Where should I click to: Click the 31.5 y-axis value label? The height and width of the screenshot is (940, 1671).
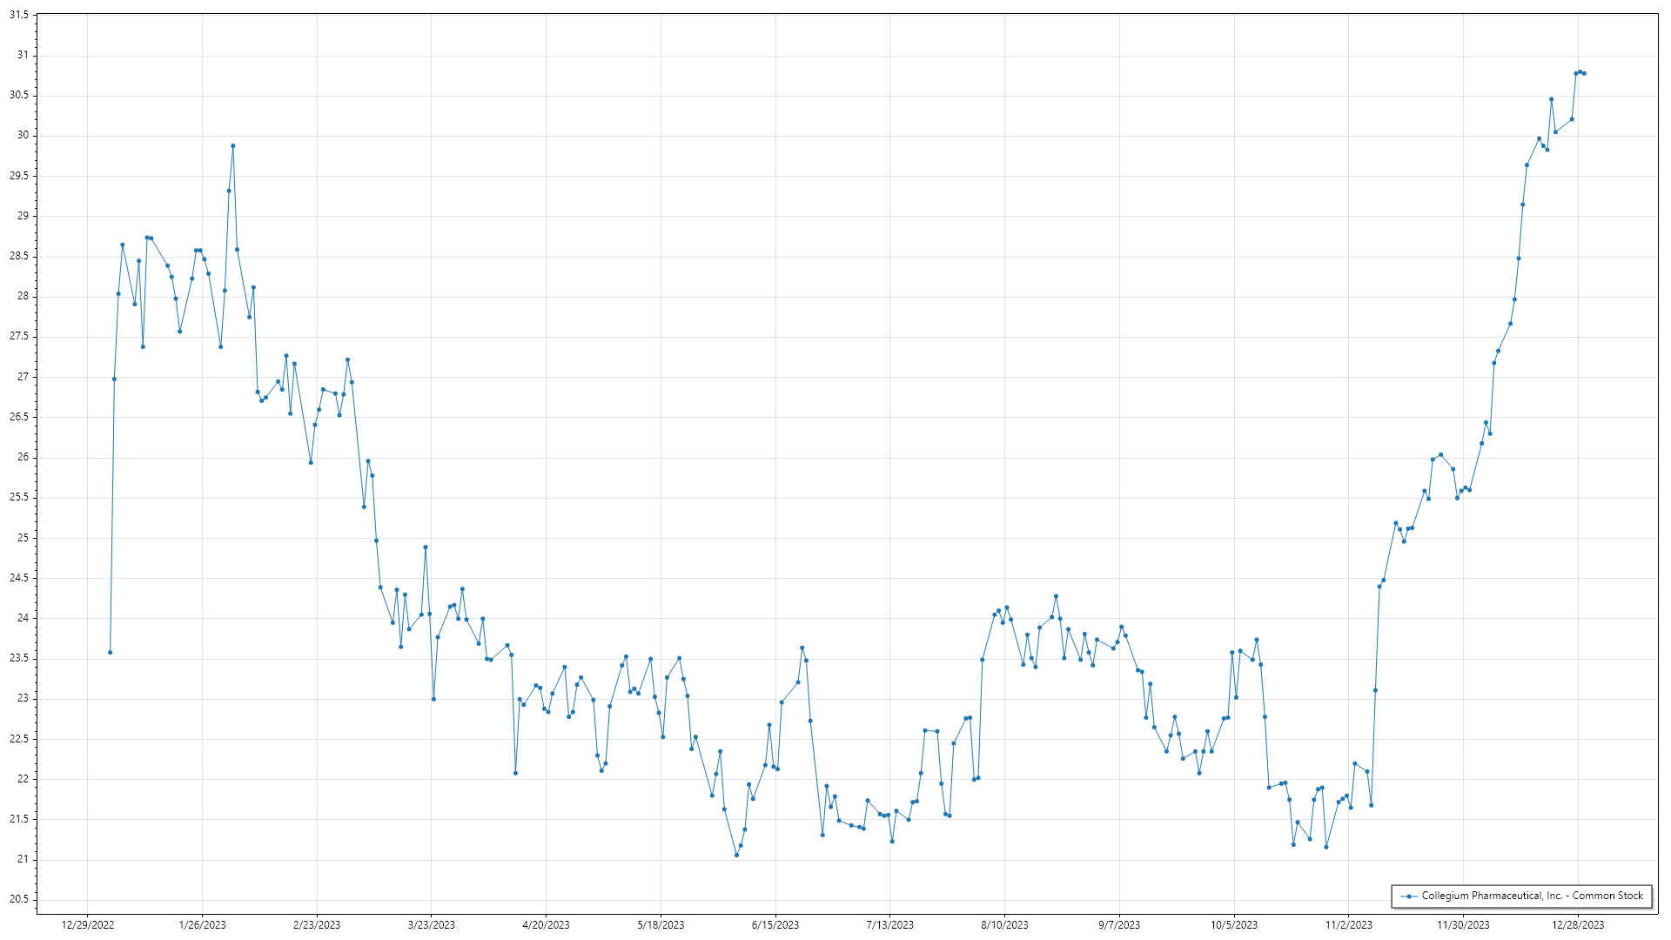18,16
